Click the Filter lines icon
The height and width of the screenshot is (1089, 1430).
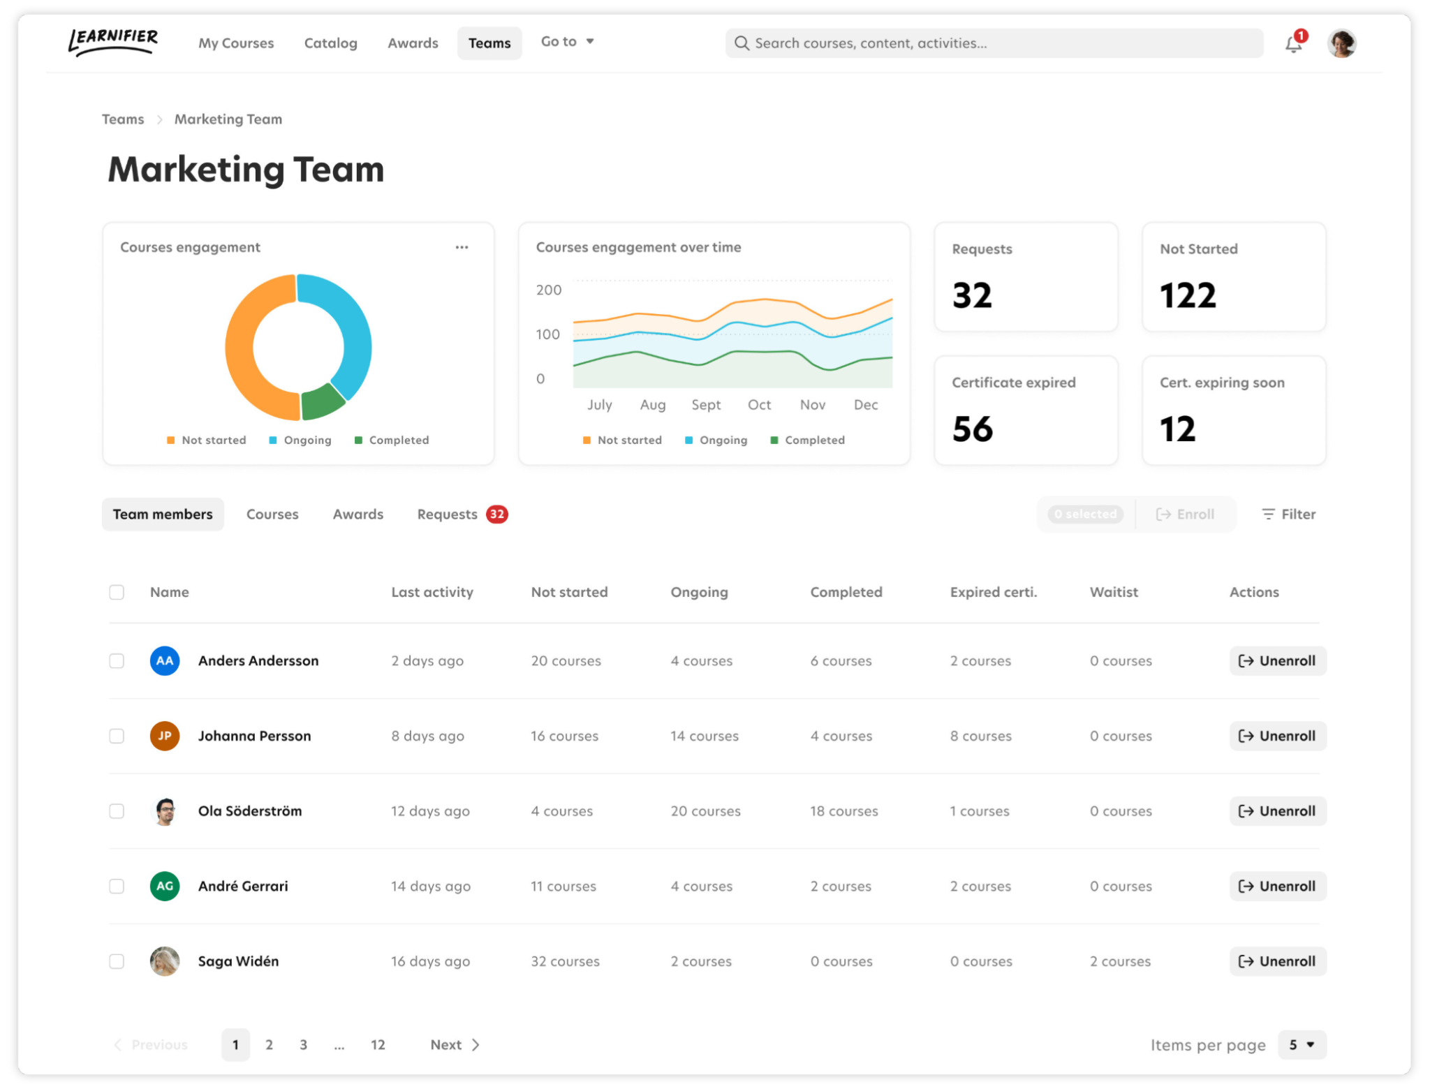(1268, 514)
